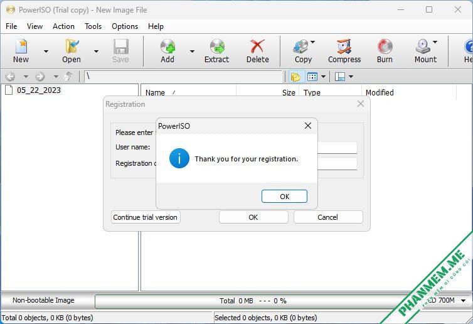
Task: Sort by the Type column header
Action: [x=331, y=92]
